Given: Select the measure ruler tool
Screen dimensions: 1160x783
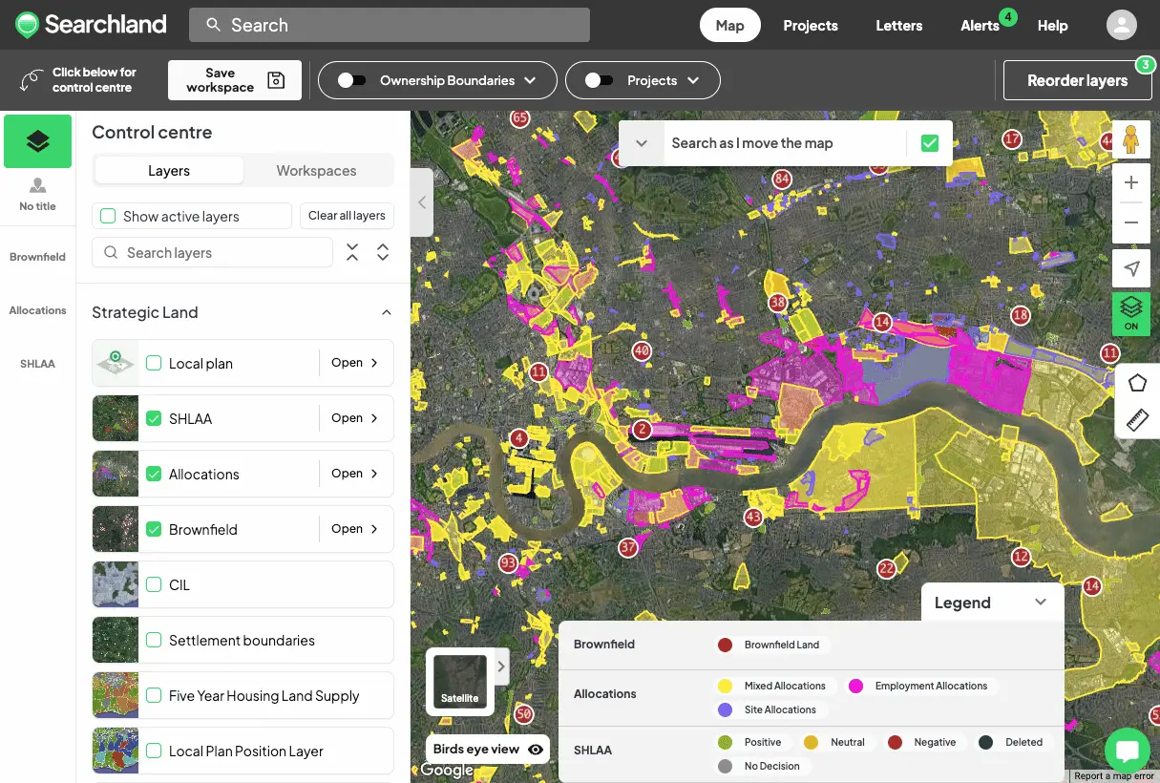Looking at the screenshot, I should (1137, 419).
